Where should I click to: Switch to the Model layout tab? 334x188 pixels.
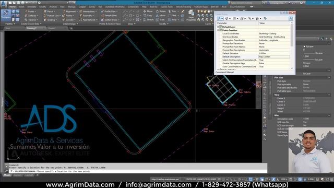coord(7,175)
